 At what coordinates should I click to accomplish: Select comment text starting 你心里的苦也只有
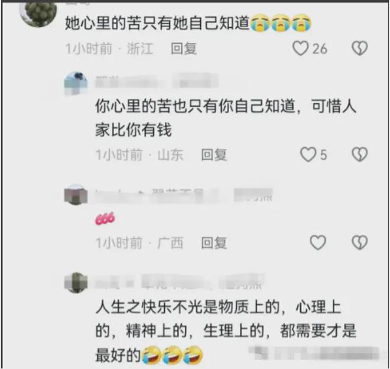pos(226,118)
